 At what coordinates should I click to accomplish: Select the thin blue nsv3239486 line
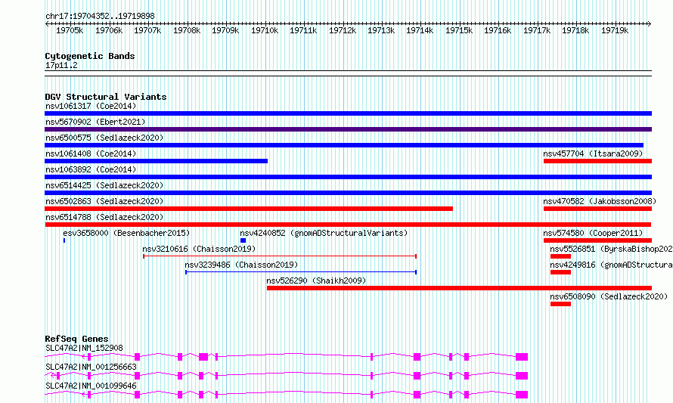(x=301, y=272)
